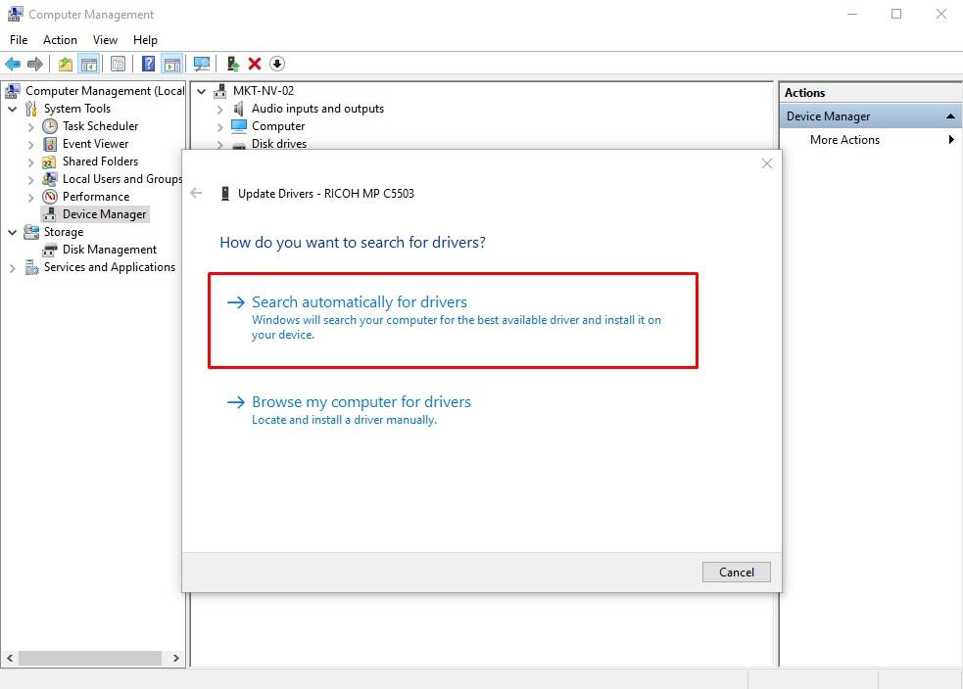Click the Back arrow in the toolbar

pyautogui.click(x=13, y=64)
